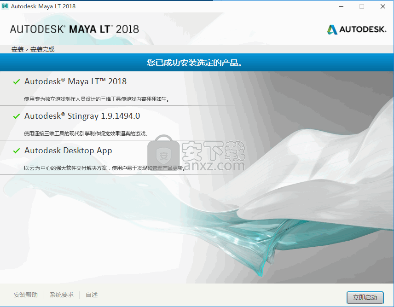394x307 pixels.
Task: Click green checkmark beside Maya LT 2018
Action: pos(16,81)
